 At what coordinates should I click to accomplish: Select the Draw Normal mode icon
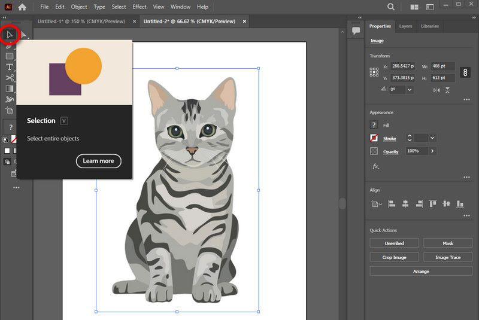[x=7, y=161]
